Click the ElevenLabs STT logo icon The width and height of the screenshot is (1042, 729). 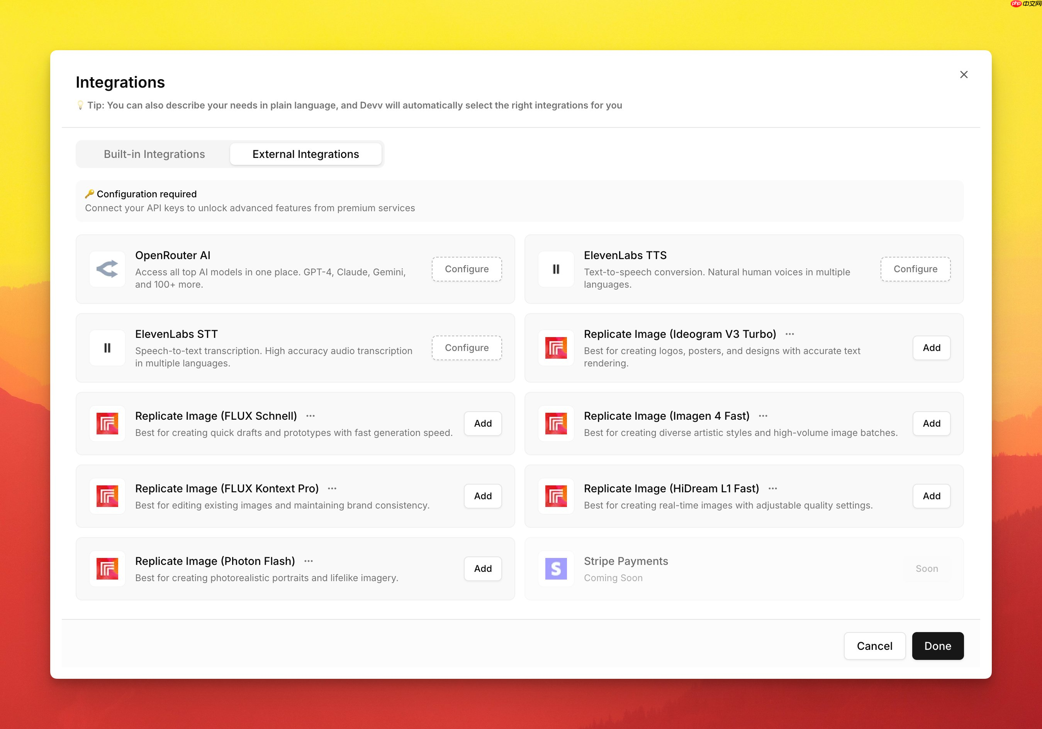[107, 348]
